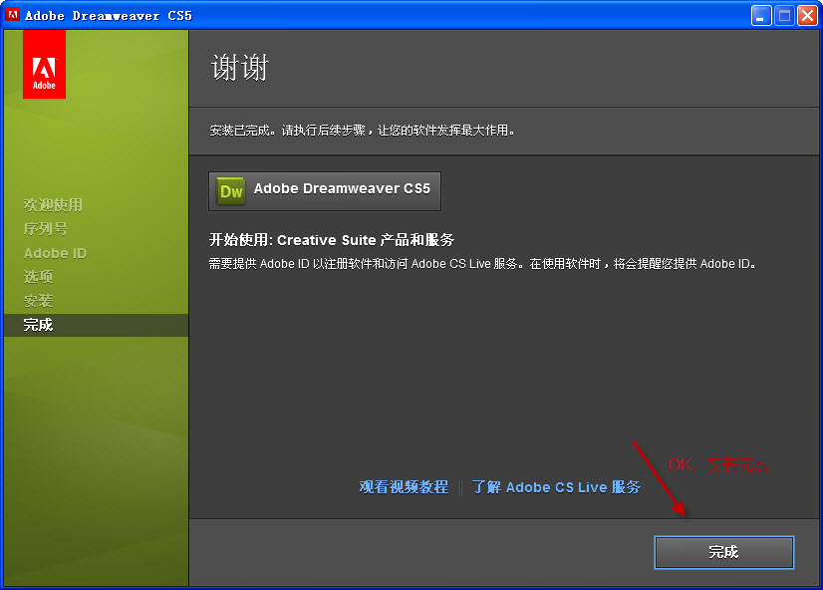Select highlighted 完成 step in sidebar
This screenshot has height=590, width=823.
(96, 325)
